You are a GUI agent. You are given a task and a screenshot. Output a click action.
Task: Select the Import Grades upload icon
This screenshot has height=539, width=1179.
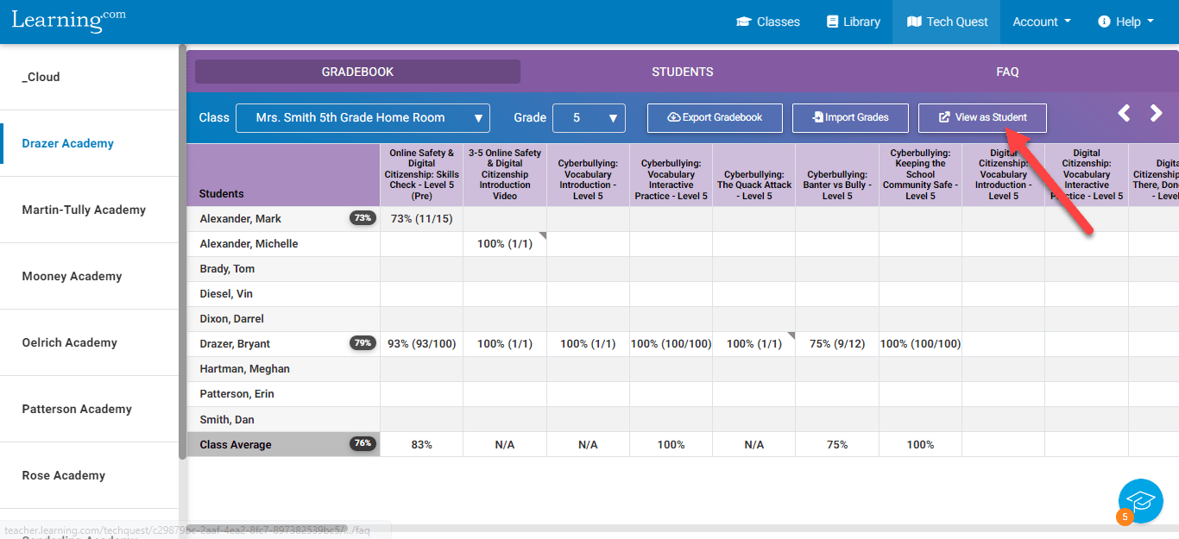point(813,117)
